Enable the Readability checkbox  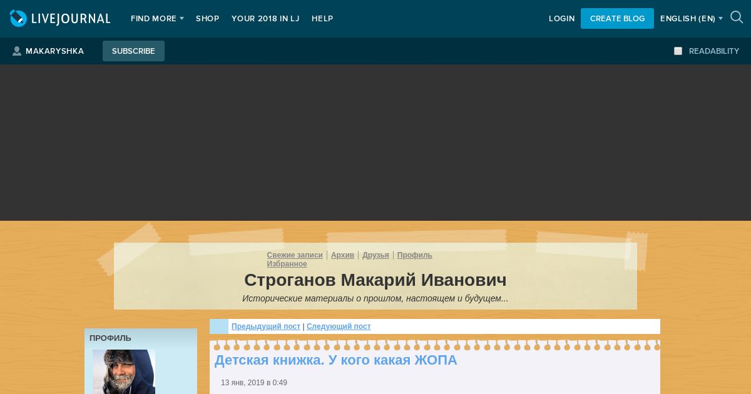click(678, 51)
